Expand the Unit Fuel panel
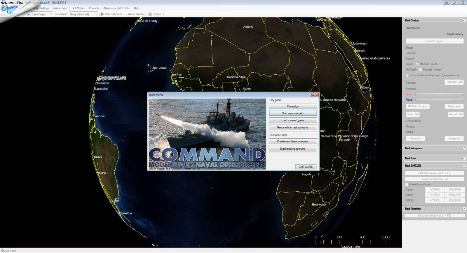 (464, 158)
